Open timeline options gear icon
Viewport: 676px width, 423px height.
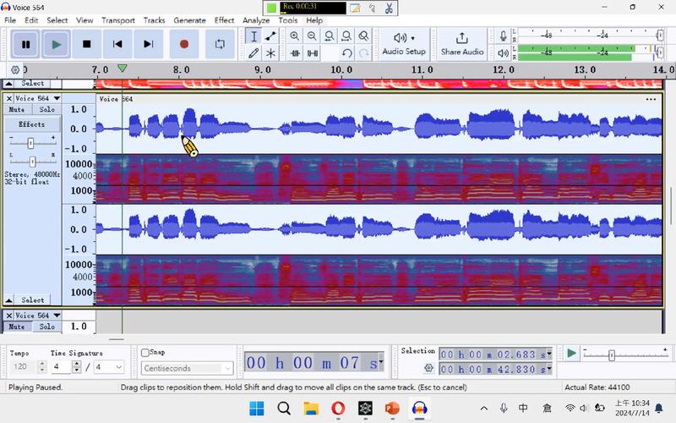tap(15, 69)
